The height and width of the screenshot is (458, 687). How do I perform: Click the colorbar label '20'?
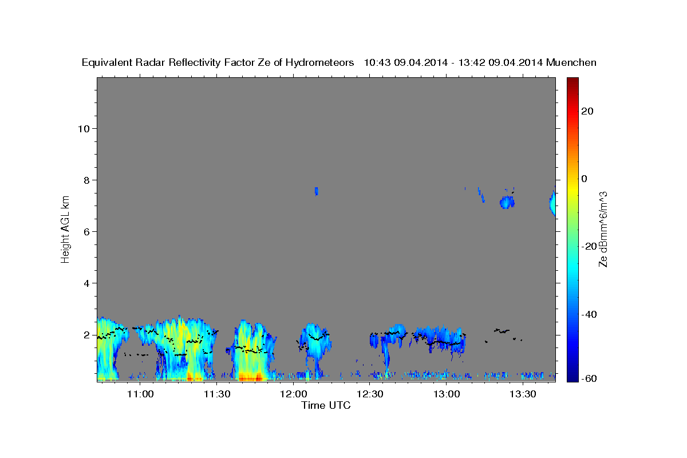[587, 111]
